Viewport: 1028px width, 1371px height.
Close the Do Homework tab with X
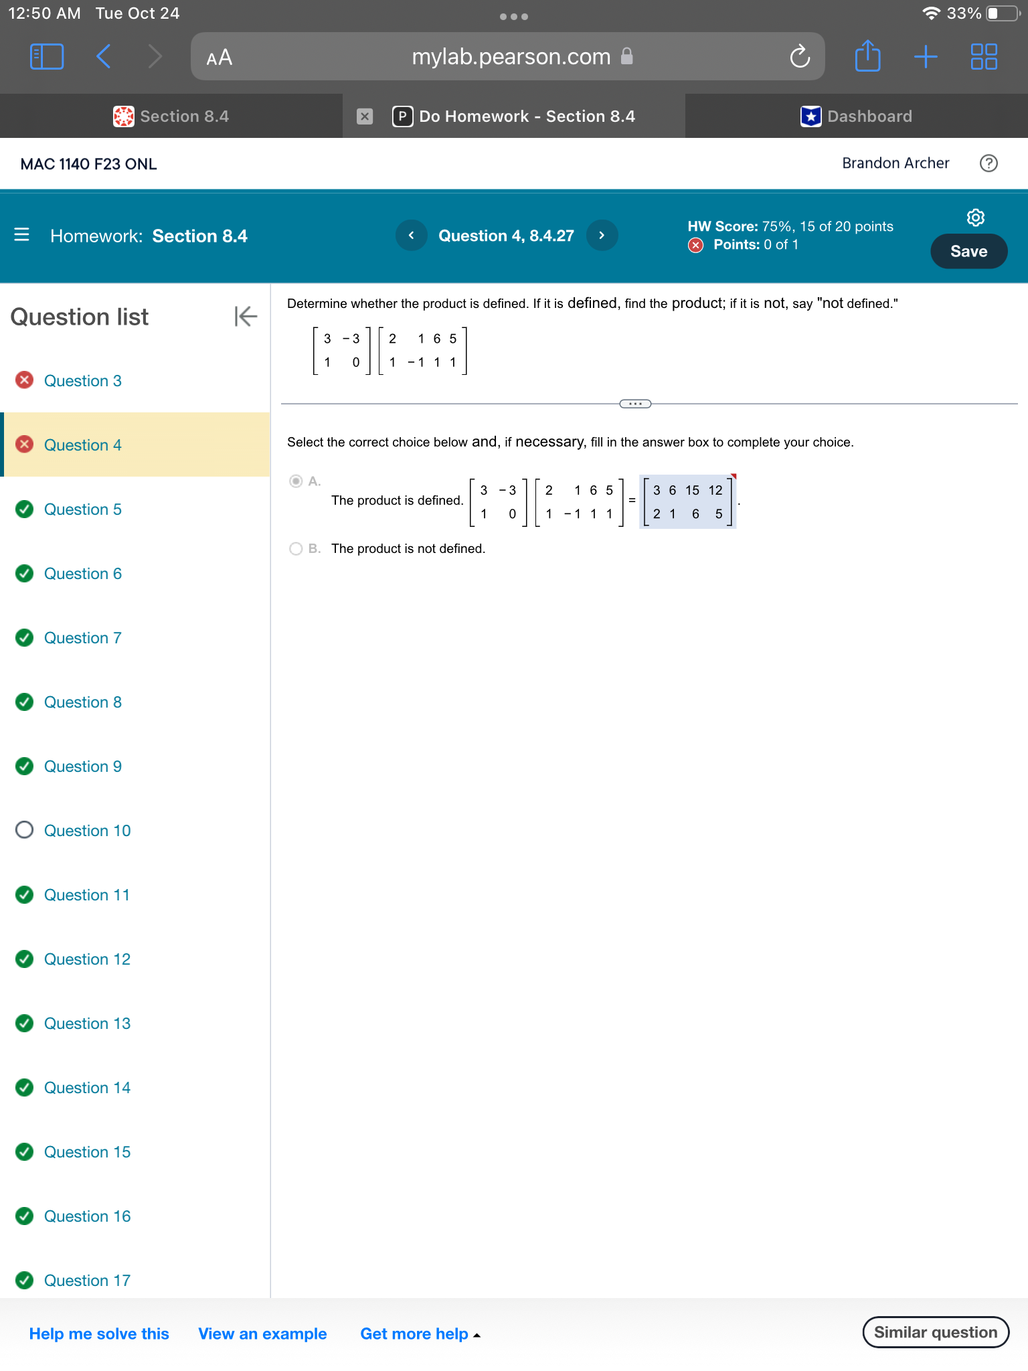point(365,116)
